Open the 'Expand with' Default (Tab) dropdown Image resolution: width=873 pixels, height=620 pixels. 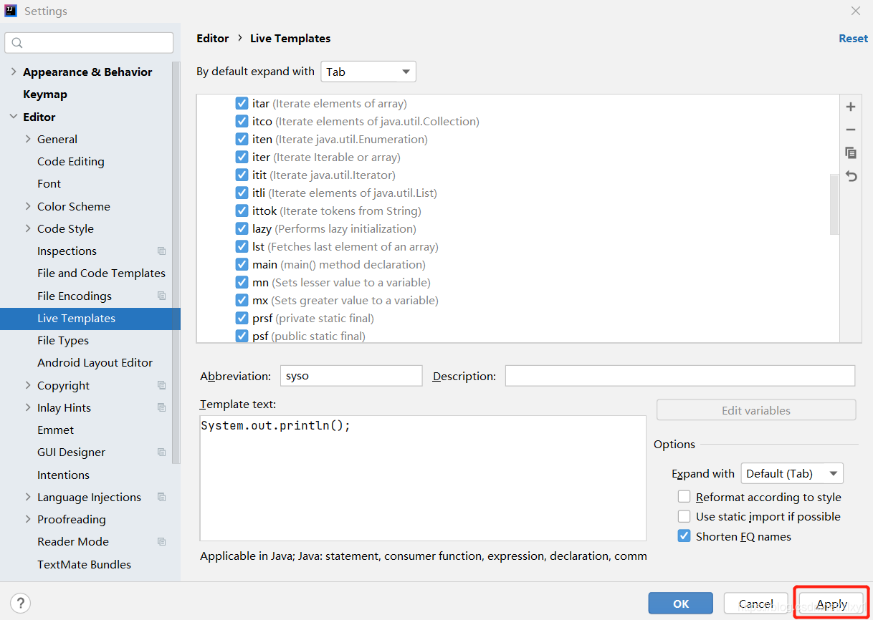[791, 474]
